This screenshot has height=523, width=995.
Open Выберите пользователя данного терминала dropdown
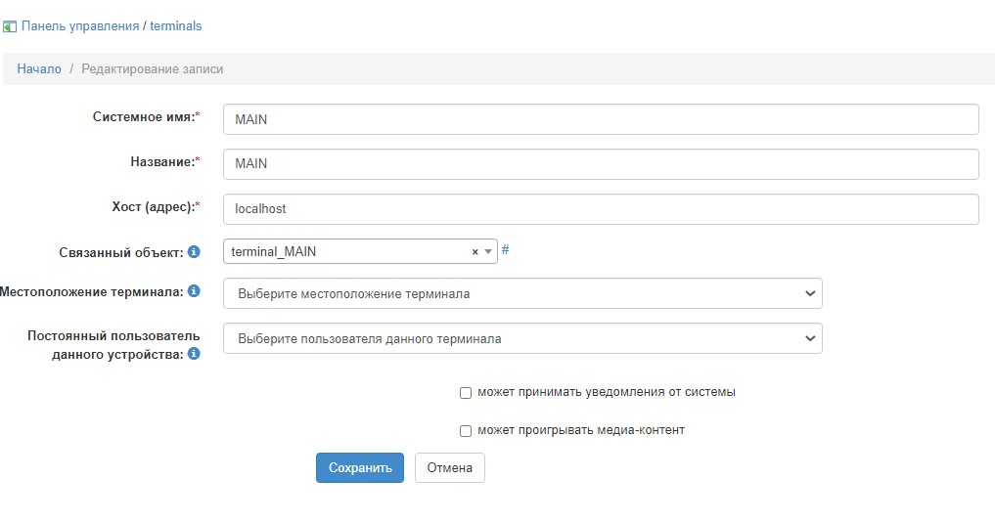point(522,338)
